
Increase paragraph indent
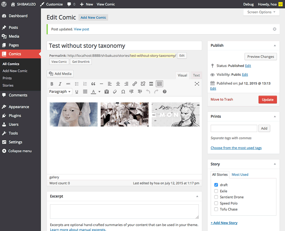point(140,92)
